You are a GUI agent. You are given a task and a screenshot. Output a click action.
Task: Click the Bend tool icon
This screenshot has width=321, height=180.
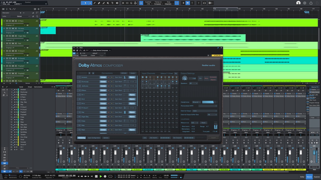pyautogui.click(x=112, y=3)
